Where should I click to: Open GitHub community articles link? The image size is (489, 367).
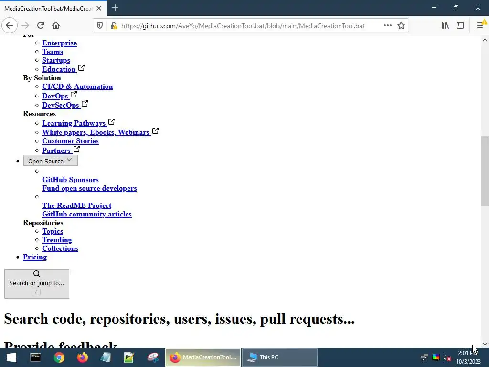pyautogui.click(x=87, y=214)
